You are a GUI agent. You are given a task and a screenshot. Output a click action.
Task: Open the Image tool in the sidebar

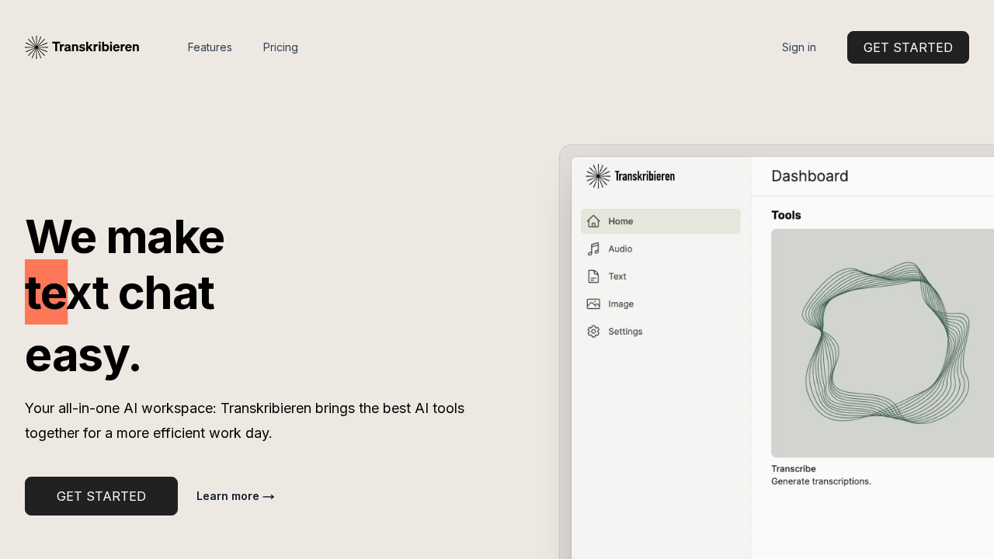click(x=593, y=304)
